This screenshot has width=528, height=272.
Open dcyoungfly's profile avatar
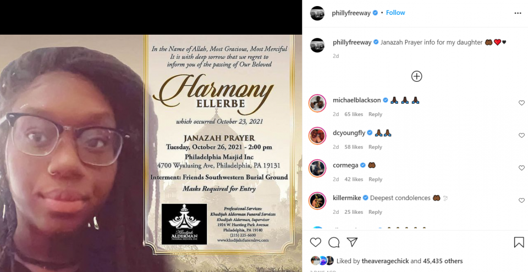point(317,136)
